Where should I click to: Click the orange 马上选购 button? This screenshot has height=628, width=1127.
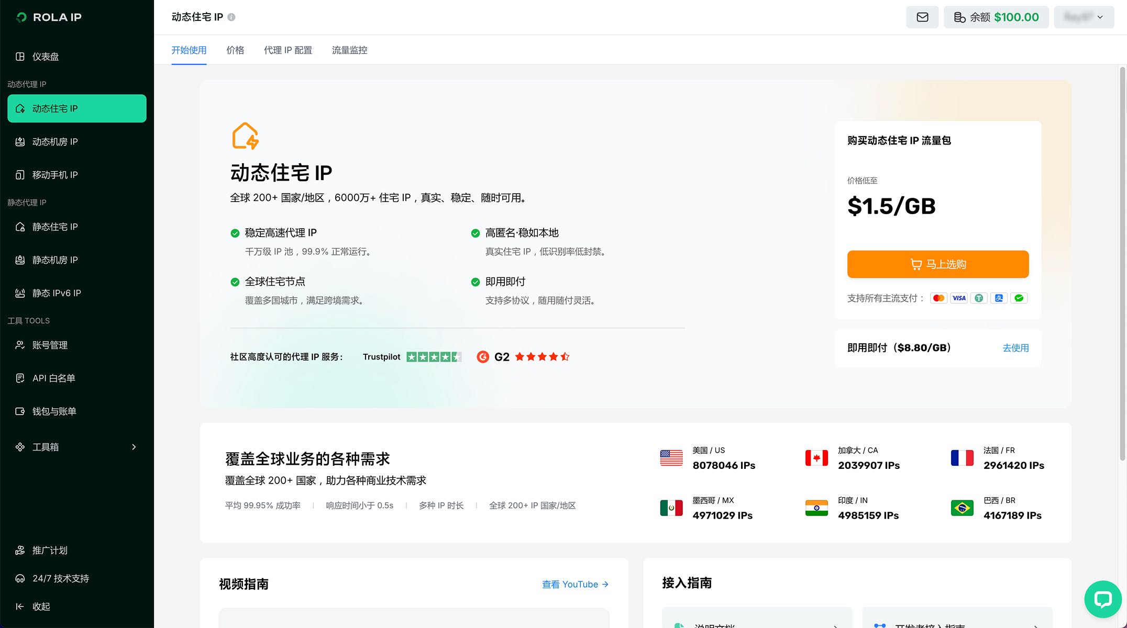point(937,264)
